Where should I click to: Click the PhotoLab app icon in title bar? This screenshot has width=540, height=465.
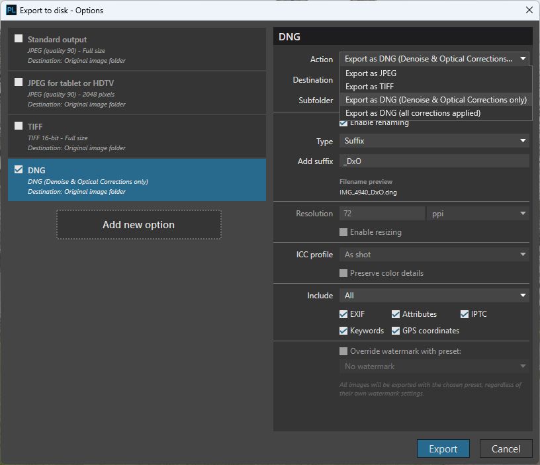click(11, 11)
